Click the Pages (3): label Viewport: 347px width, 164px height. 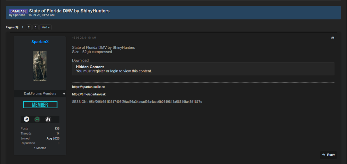13,27
